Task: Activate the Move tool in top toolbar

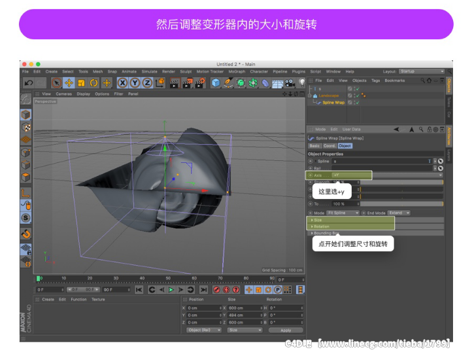Action: 69,82
